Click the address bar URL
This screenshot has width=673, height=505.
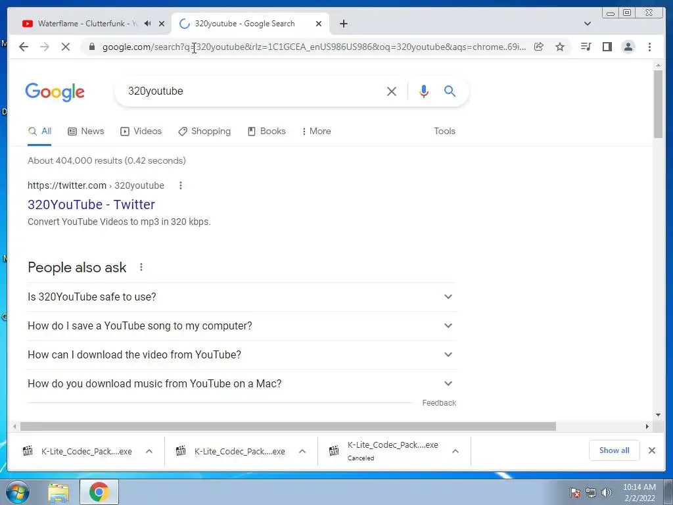(x=313, y=47)
